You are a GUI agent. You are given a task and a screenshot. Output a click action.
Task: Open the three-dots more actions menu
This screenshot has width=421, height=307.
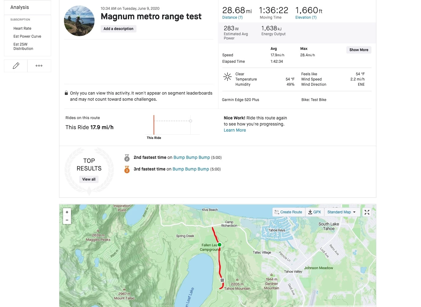click(x=39, y=66)
